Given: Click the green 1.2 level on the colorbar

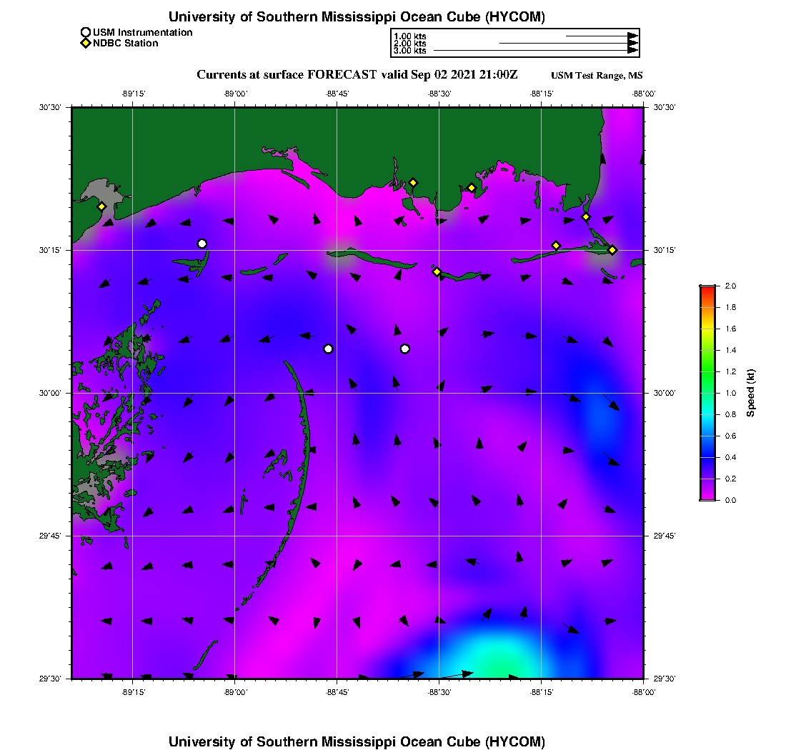Looking at the screenshot, I should click(x=708, y=371).
